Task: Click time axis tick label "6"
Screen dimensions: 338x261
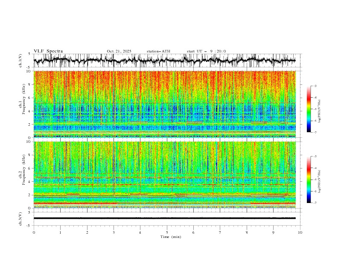Action: (x=193, y=232)
